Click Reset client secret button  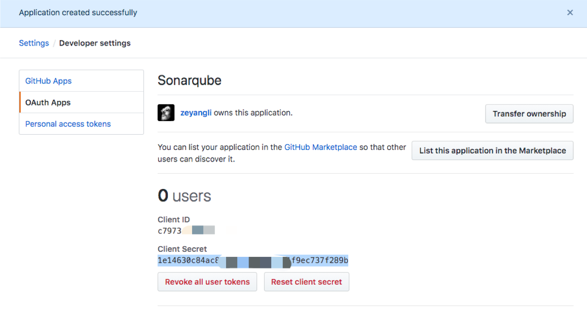(x=307, y=282)
